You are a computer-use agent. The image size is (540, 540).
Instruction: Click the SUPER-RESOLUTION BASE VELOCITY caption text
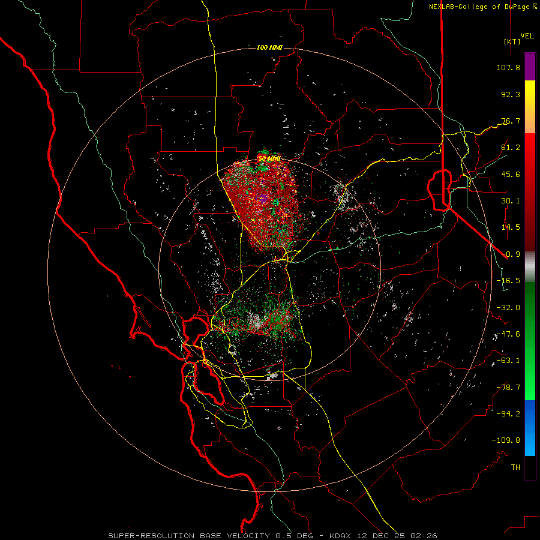[x=189, y=536]
